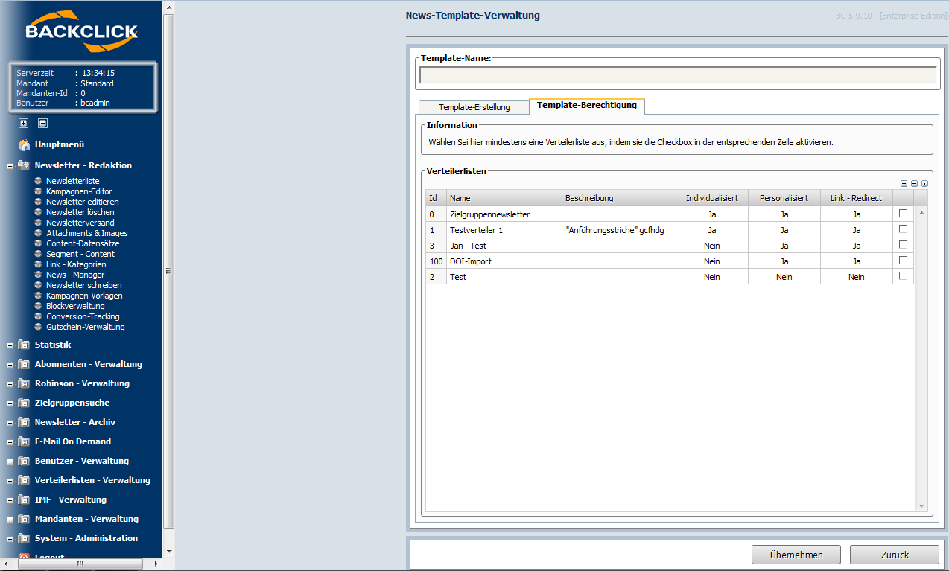Screen dimensions: 949x571
Task: Click the Verteilerlisten - Verwaltung folder icon
Action: [x=24, y=480]
